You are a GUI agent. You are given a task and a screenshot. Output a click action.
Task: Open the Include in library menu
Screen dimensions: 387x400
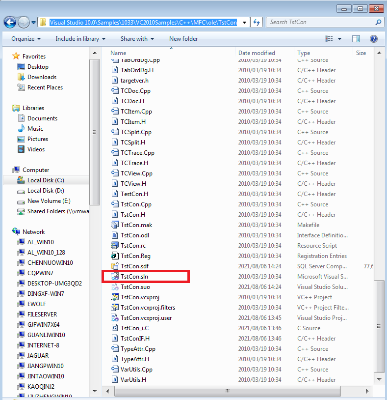[80, 39]
